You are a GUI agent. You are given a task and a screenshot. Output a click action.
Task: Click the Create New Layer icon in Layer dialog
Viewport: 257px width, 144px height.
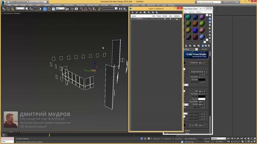point(133,12)
